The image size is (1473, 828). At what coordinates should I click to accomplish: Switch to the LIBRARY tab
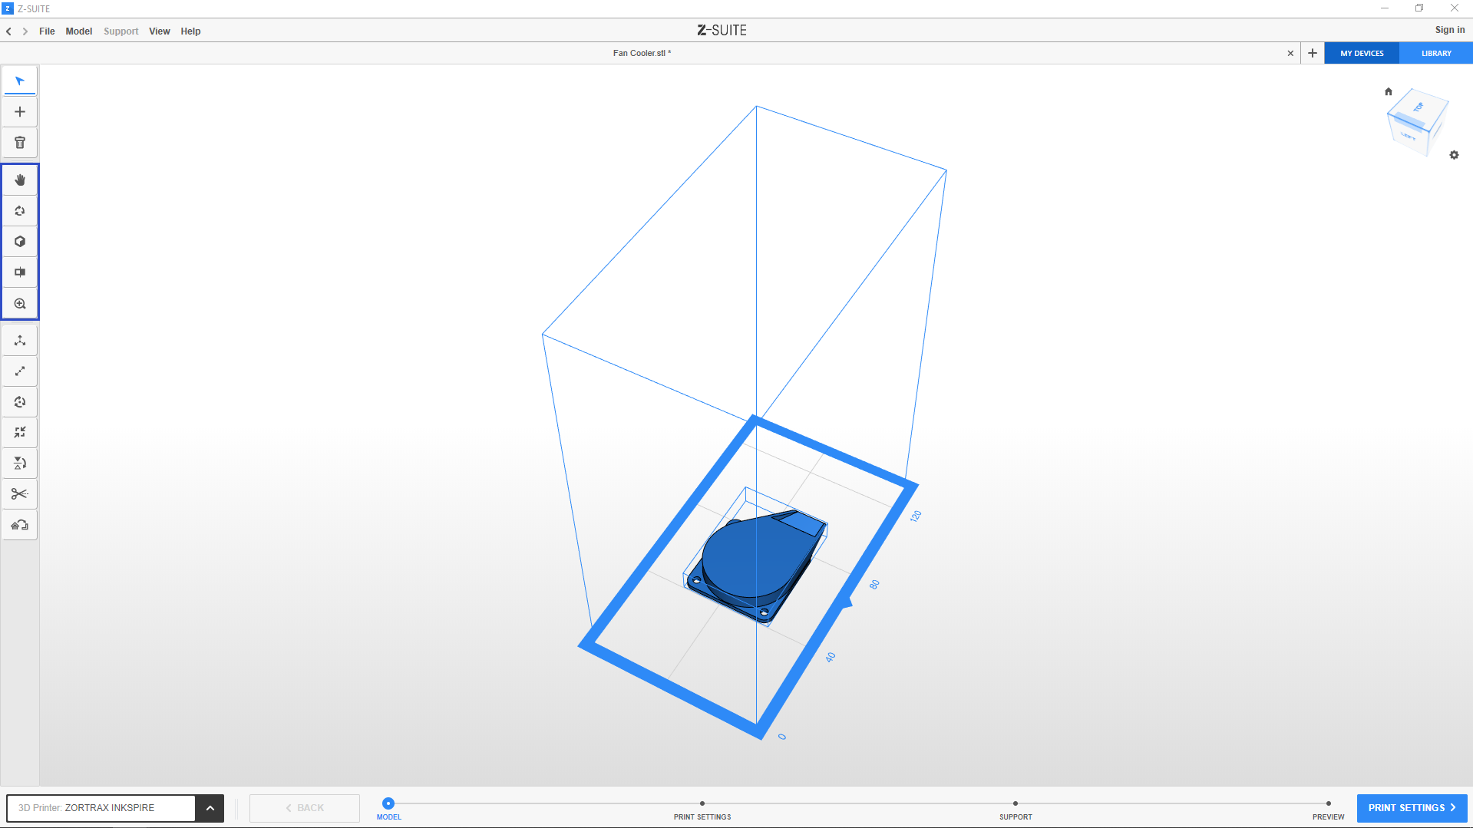[x=1435, y=54]
